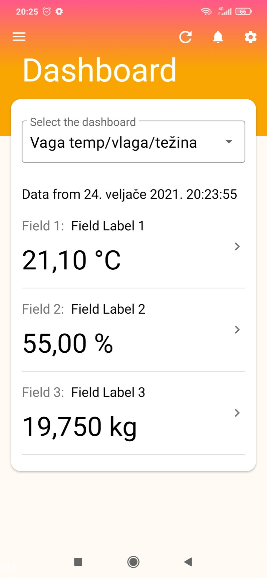Open the Select the dashboard dropdown arrow

coord(229,142)
